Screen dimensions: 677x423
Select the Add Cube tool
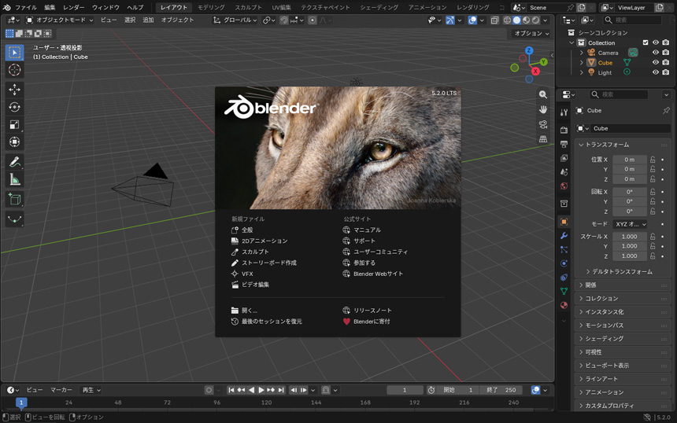tap(14, 199)
